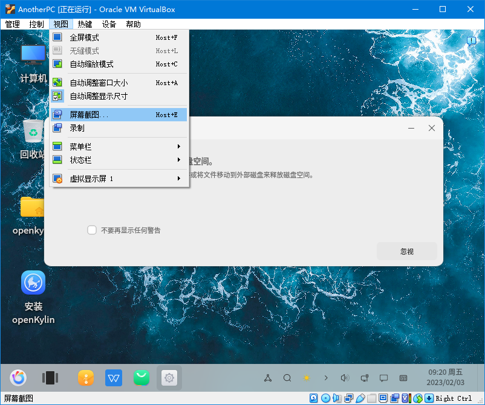Open the 计算机 desktop icon
This screenshot has height=405, width=485.
pyautogui.click(x=33, y=63)
